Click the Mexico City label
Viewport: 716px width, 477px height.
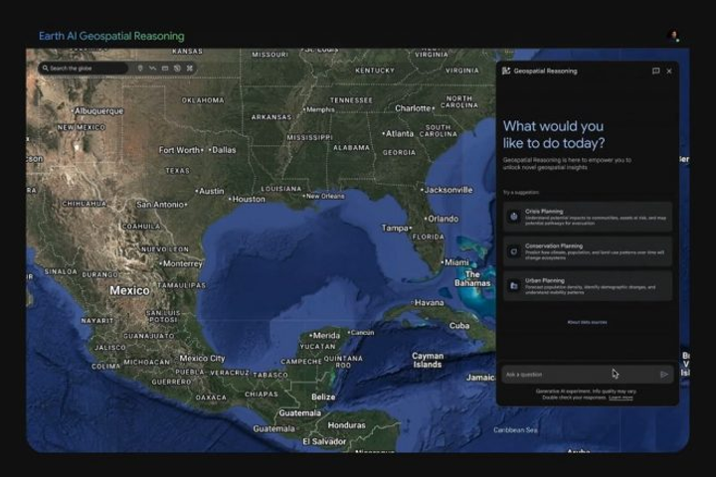click(x=202, y=359)
